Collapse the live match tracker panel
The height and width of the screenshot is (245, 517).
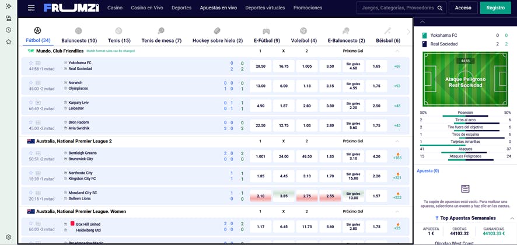click(422, 22)
